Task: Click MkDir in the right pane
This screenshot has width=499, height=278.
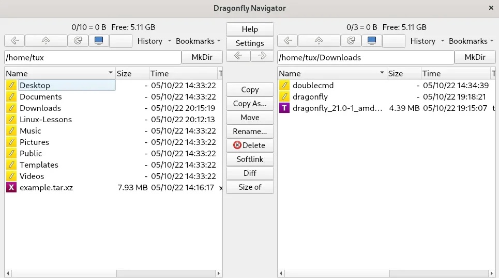Action: (x=475, y=57)
